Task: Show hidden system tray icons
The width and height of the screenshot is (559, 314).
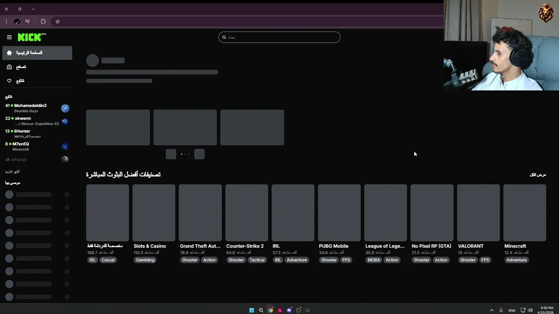Action: coord(491,310)
